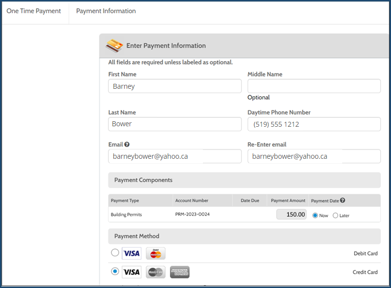
Task: Click the optional Middle Name field
Action: tap(314, 86)
